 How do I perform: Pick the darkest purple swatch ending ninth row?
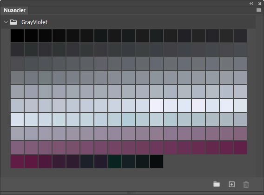click(x=240, y=148)
